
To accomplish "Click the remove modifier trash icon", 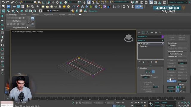I will pyautogui.click(x=152, y=62).
